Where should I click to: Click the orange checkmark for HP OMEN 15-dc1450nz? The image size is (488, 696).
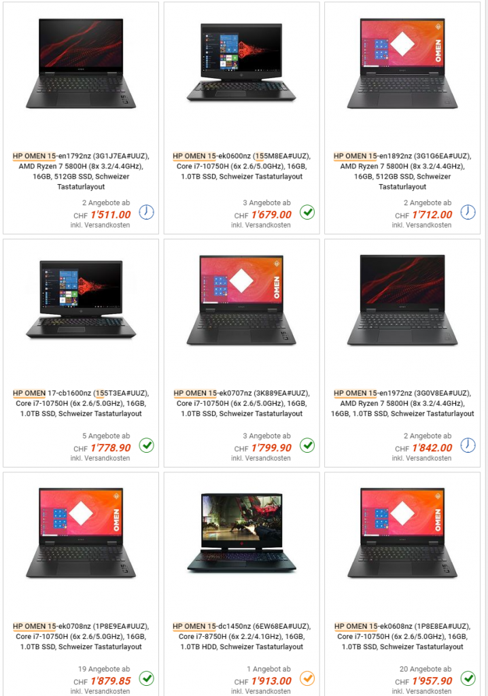tap(307, 678)
